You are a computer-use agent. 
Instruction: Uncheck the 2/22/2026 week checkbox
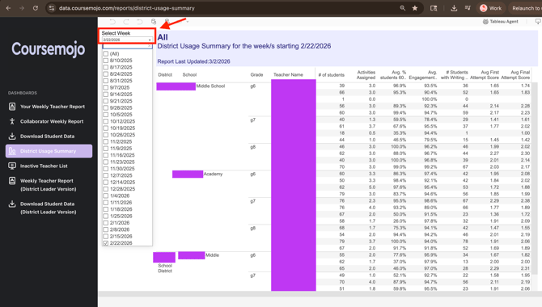click(x=106, y=243)
